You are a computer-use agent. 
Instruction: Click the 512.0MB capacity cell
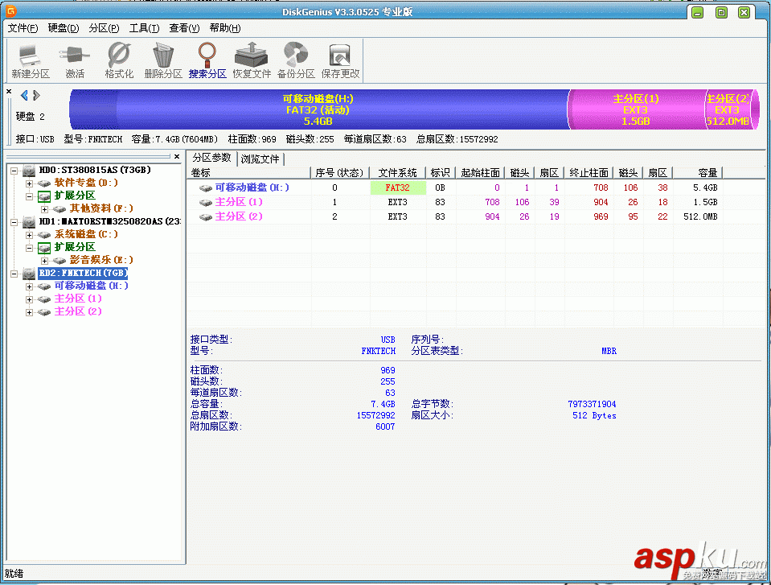pyautogui.click(x=701, y=216)
